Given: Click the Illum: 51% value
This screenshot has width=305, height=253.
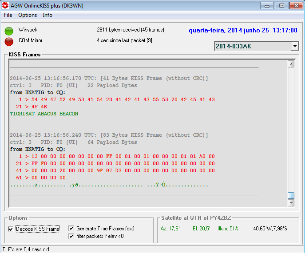Looking at the screenshot, I should click(228, 228).
